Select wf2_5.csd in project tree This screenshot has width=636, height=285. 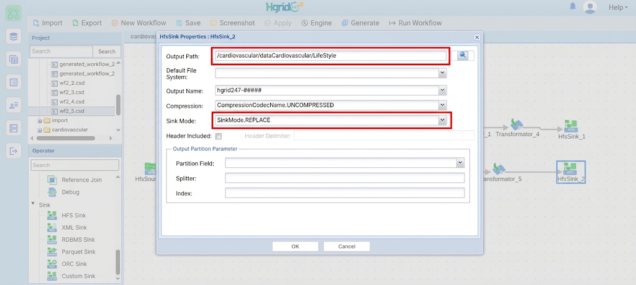pos(72,111)
